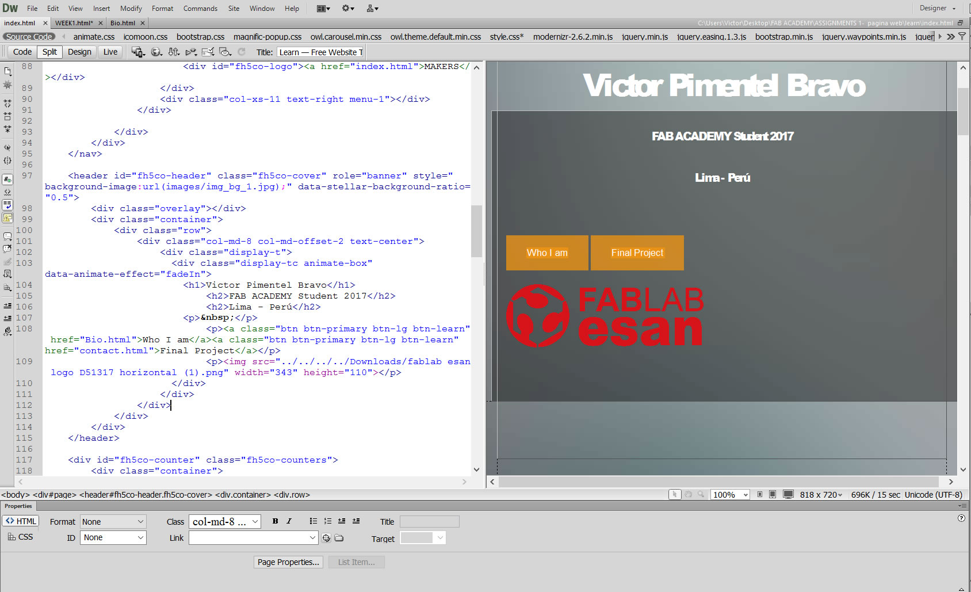Viewport: 971px width, 592px height.
Task: Open Recent snippets icon
Action: point(7,274)
